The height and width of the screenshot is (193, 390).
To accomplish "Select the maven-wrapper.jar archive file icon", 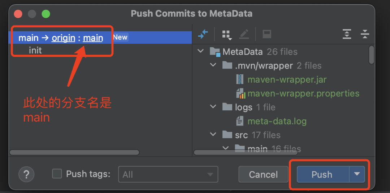I will (240, 80).
